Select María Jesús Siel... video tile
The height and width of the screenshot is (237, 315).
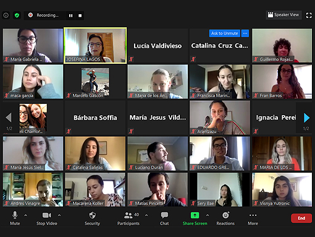point(33,153)
